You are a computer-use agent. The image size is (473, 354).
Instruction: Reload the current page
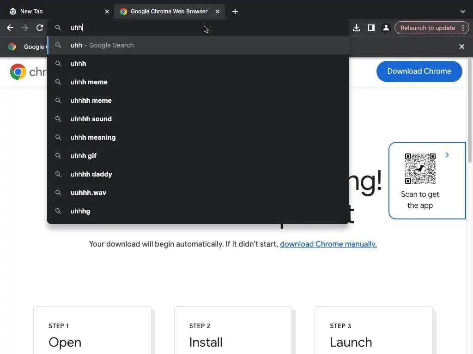tap(40, 28)
